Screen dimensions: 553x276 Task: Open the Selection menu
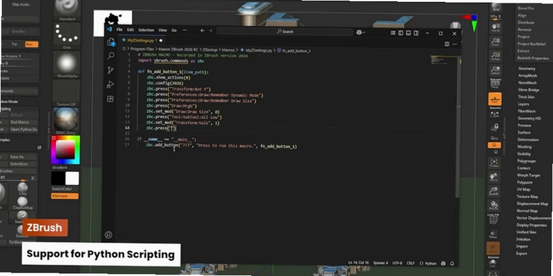pyautogui.click(x=146, y=30)
